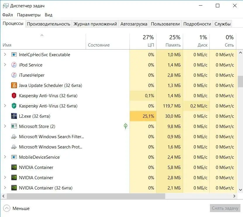Sort by the Диск column header
Image resolution: width=243 pixels, height=217 pixels.
pos(196,41)
